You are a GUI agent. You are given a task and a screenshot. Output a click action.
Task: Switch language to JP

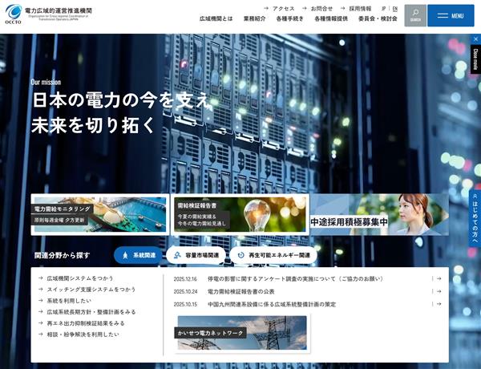pos(383,9)
